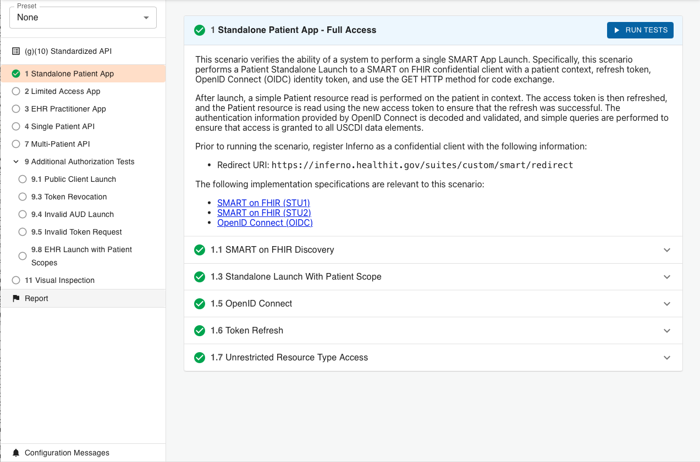The width and height of the screenshot is (700, 462).
Task: Click the status circle beside 3 EHR Practitioner App
Action: click(16, 109)
